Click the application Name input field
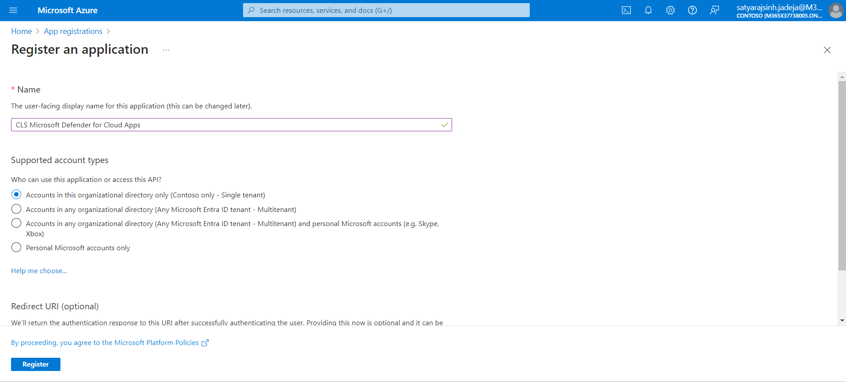Screen dimensions: 846x382 (x=232, y=125)
